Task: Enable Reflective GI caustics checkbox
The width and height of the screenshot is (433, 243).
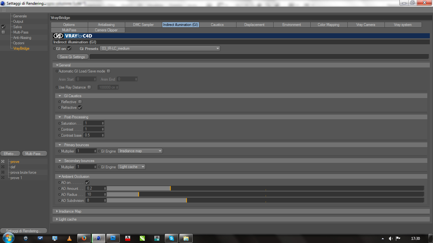Action: pos(80,102)
